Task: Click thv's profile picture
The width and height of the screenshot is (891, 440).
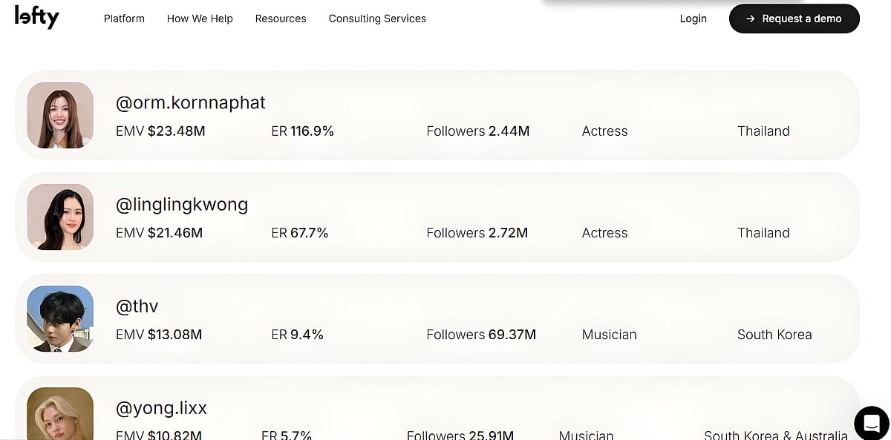Action: point(60,318)
